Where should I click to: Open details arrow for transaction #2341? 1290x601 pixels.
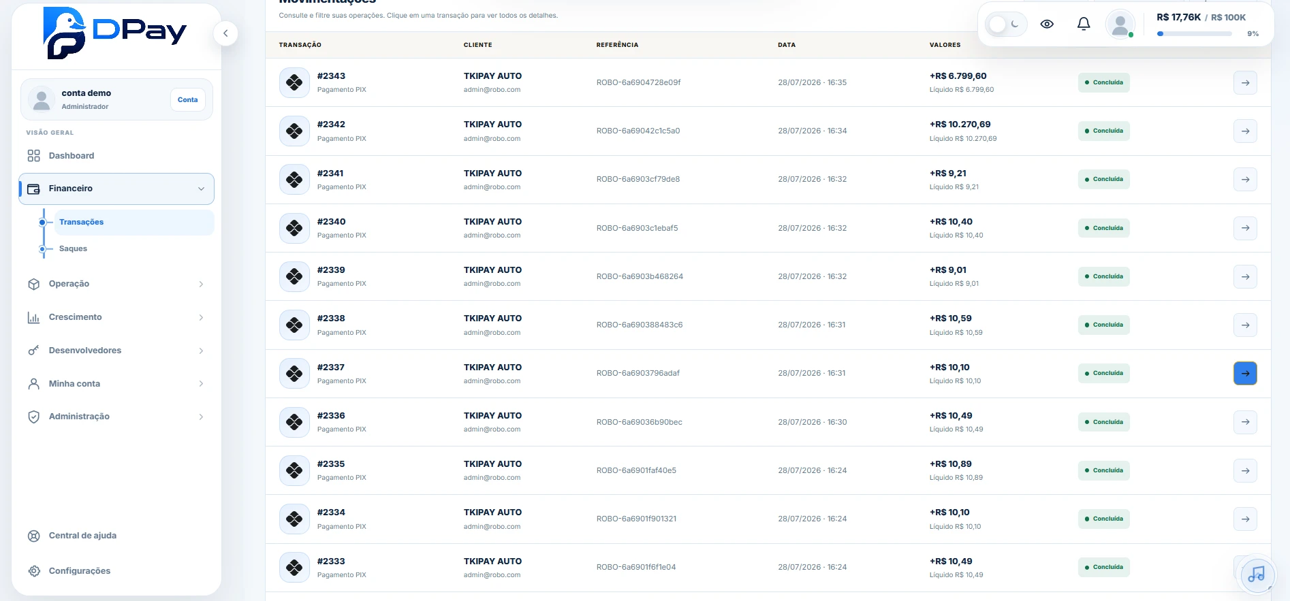[1245, 179]
